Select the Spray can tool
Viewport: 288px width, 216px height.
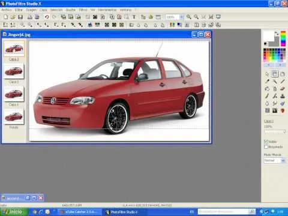(x=275, y=89)
